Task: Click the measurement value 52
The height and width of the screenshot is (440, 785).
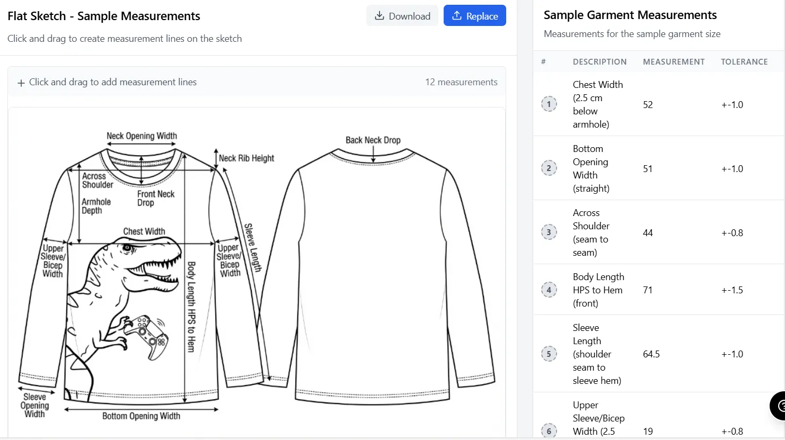Action: click(648, 104)
